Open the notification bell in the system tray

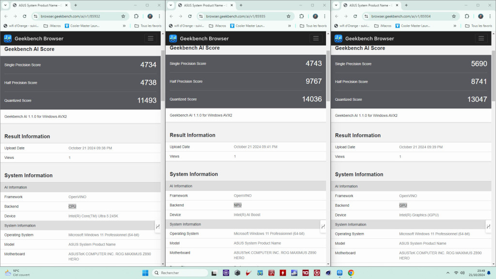point(489,273)
